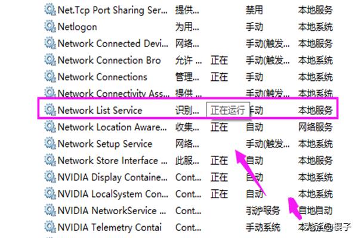Image resolution: width=358 pixels, height=238 pixels.
Task: Click the 本地服务 logon cell of Network List Service
Action: [x=316, y=110]
